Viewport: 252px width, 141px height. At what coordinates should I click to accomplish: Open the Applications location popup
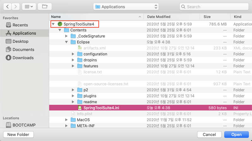point(126,7)
